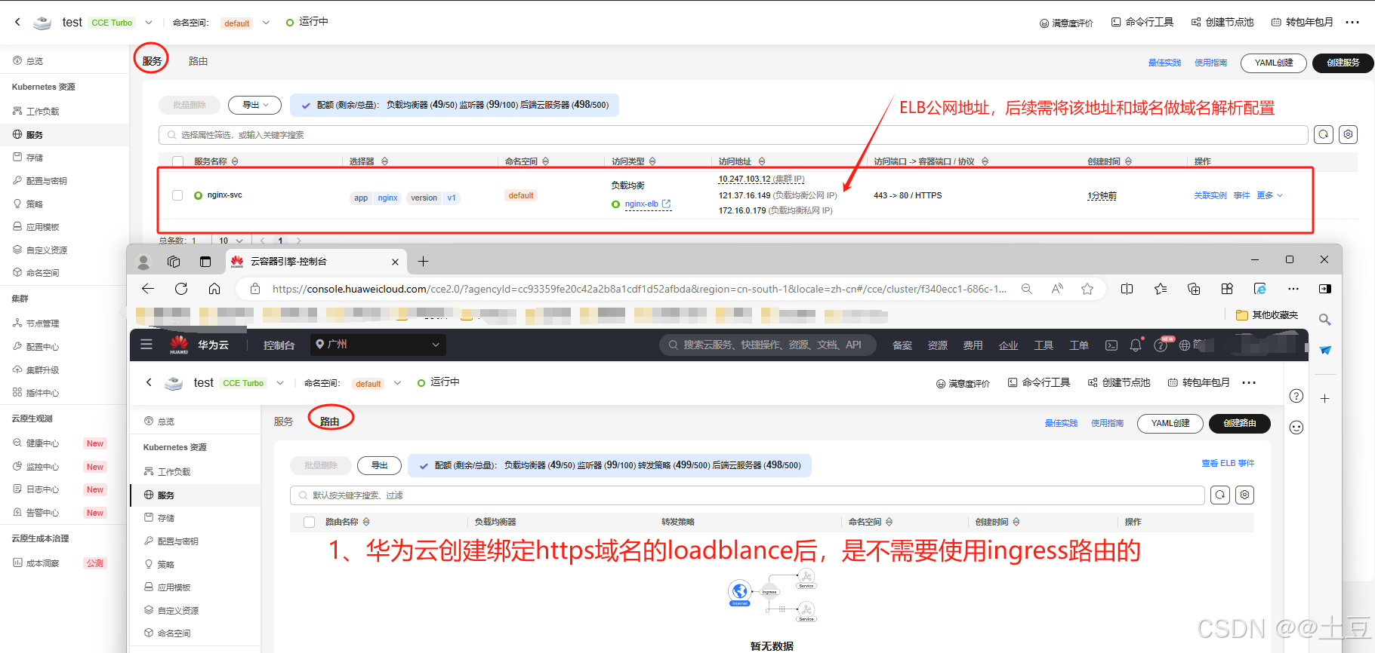Open route table settings gear
This screenshot has height=653, width=1375.
click(x=1244, y=495)
